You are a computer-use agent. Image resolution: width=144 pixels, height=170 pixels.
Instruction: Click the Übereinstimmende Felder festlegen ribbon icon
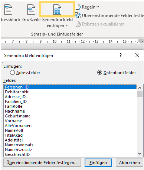coord(78,15)
